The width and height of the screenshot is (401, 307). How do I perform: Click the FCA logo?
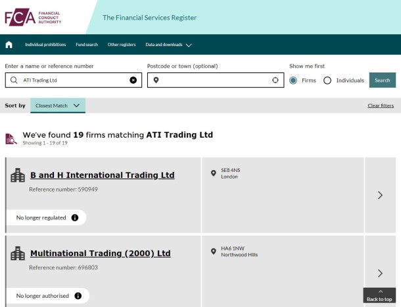[x=33, y=17]
